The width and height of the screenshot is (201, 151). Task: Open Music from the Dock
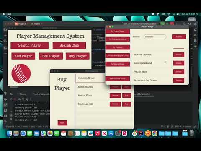pos(98,133)
